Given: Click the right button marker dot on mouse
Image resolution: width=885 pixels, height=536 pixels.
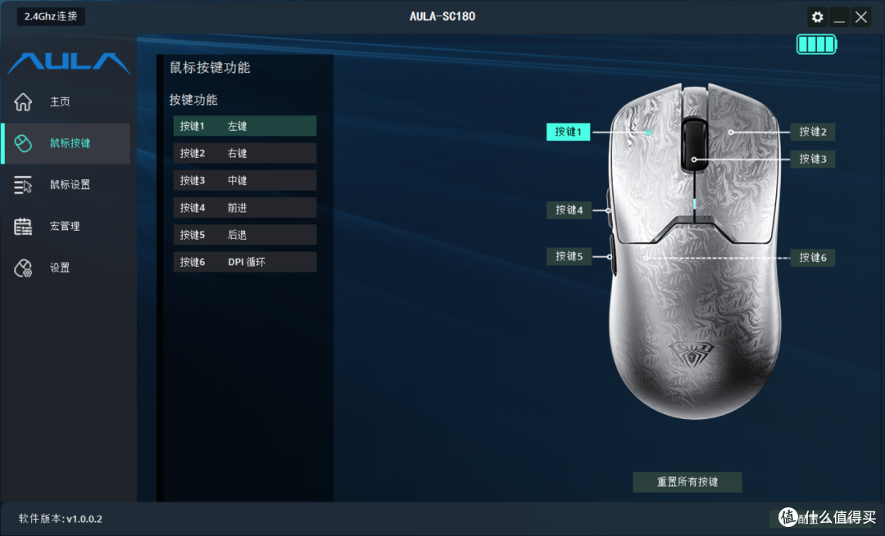Looking at the screenshot, I should click(x=730, y=133).
